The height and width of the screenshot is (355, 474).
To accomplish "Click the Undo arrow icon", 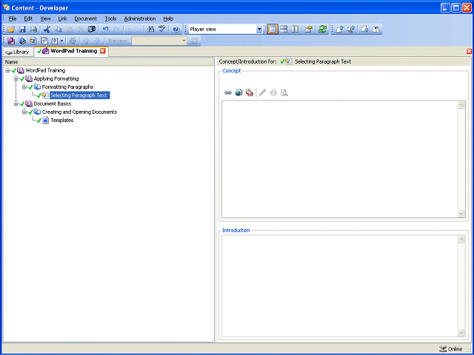I will (105, 30).
